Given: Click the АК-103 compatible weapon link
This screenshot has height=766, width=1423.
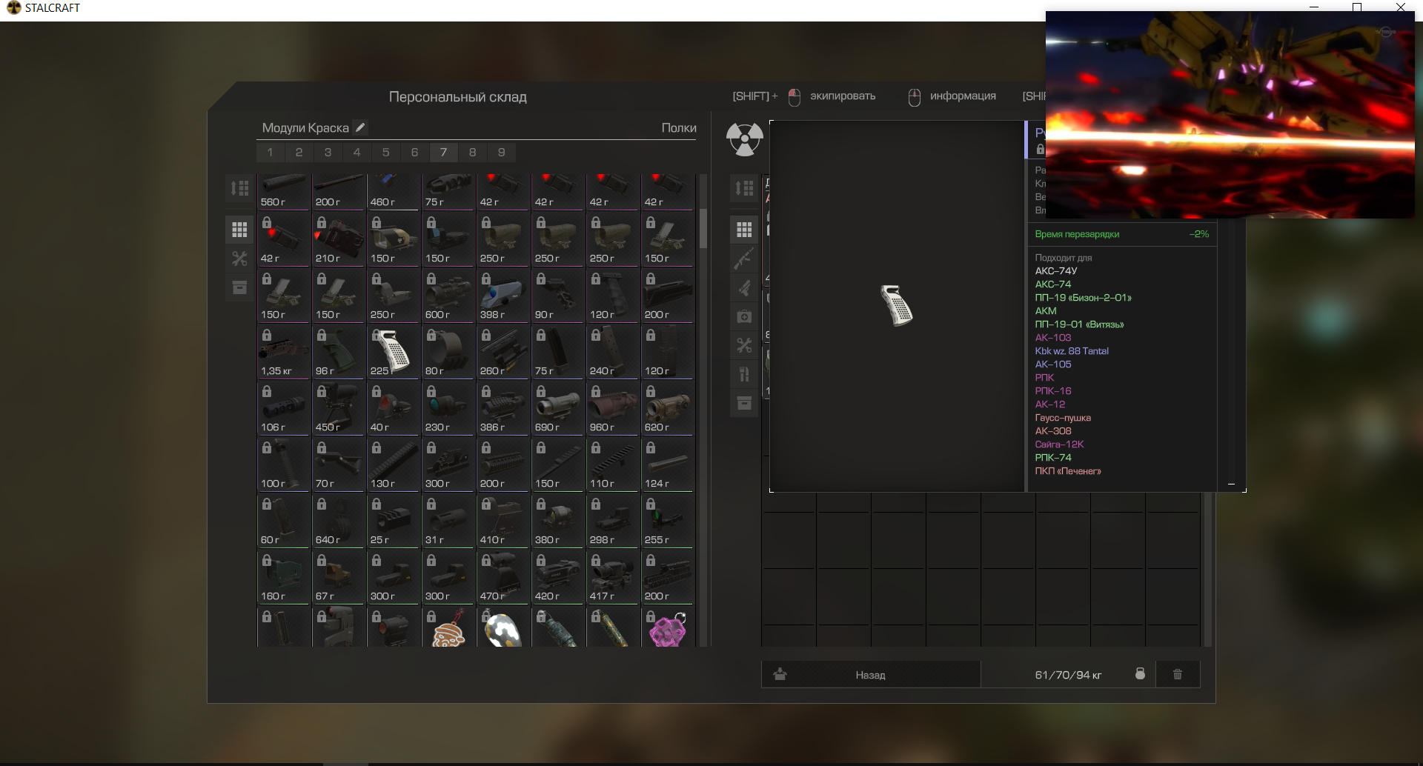Looking at the screenshot, I should pos(1052,338).
